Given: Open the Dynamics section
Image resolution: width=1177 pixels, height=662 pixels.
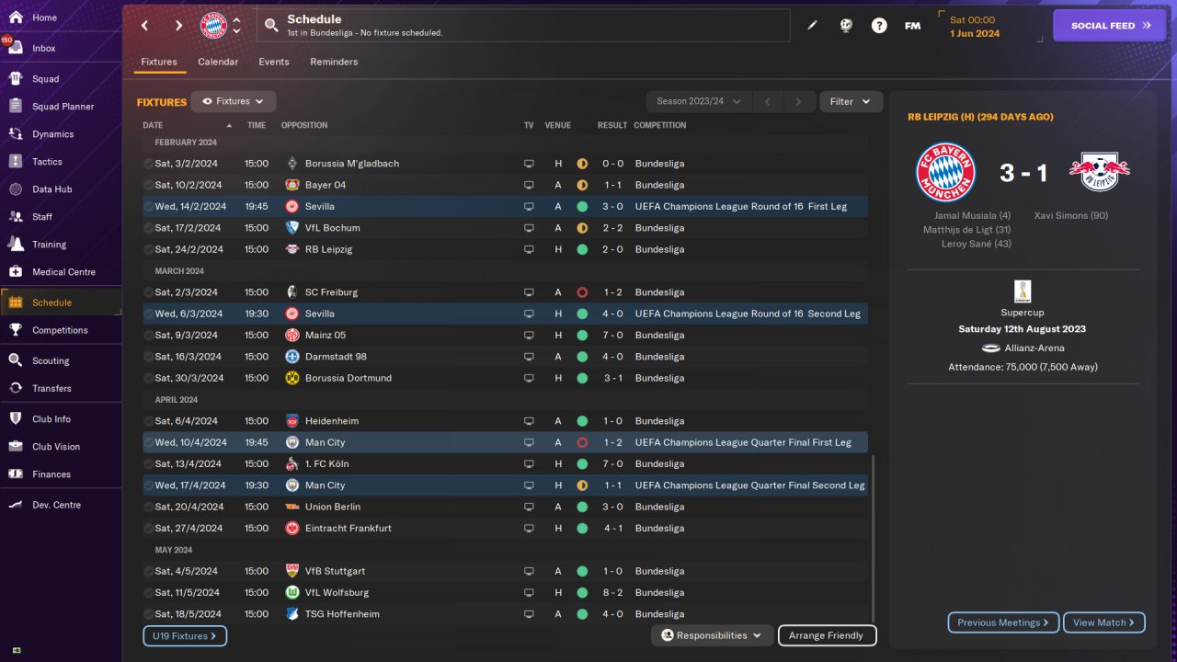Looking at the screenshot, I should (52, 134).
